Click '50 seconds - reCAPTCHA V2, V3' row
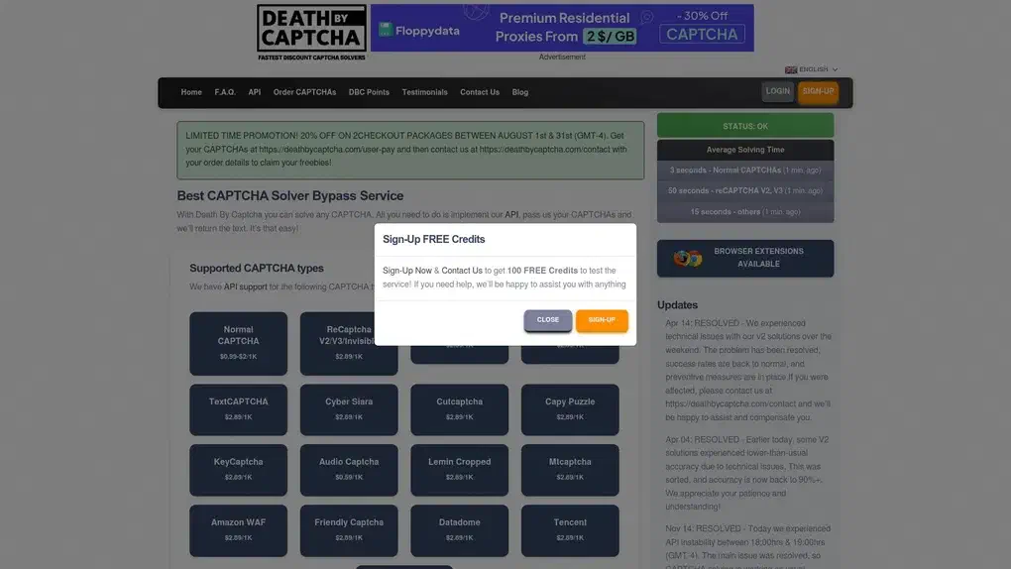Image resolution: width=1011 pixels, height=569 pixels. pos(745,191)
